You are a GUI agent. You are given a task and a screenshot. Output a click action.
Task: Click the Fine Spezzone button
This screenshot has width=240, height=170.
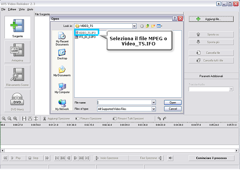click(x=146, y=158)
